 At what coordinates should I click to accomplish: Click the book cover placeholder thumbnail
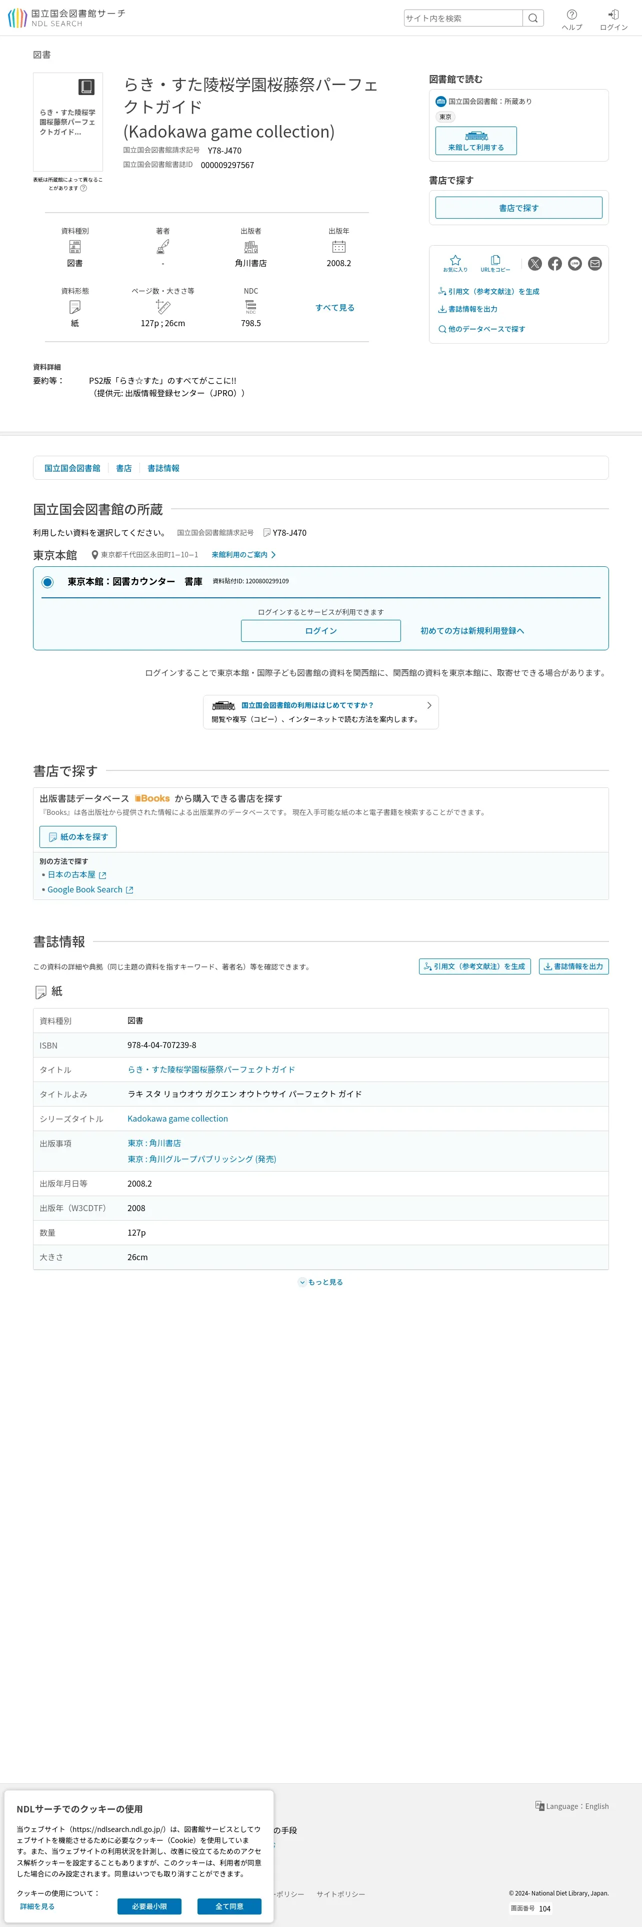click(x=68, y=122)
